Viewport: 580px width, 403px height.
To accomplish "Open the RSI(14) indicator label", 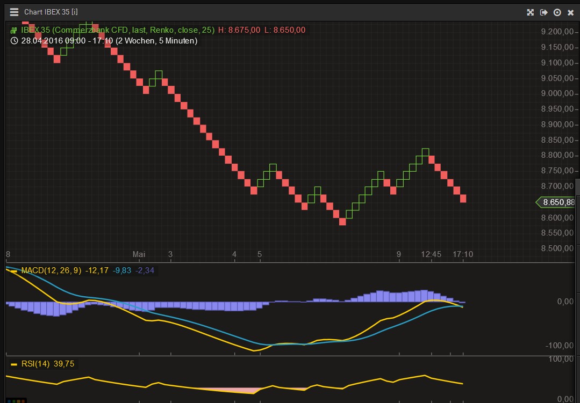I will (35, 364).
